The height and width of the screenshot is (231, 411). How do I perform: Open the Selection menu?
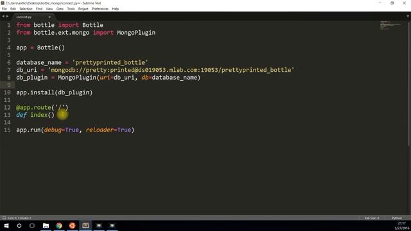[x=26, y=9]
